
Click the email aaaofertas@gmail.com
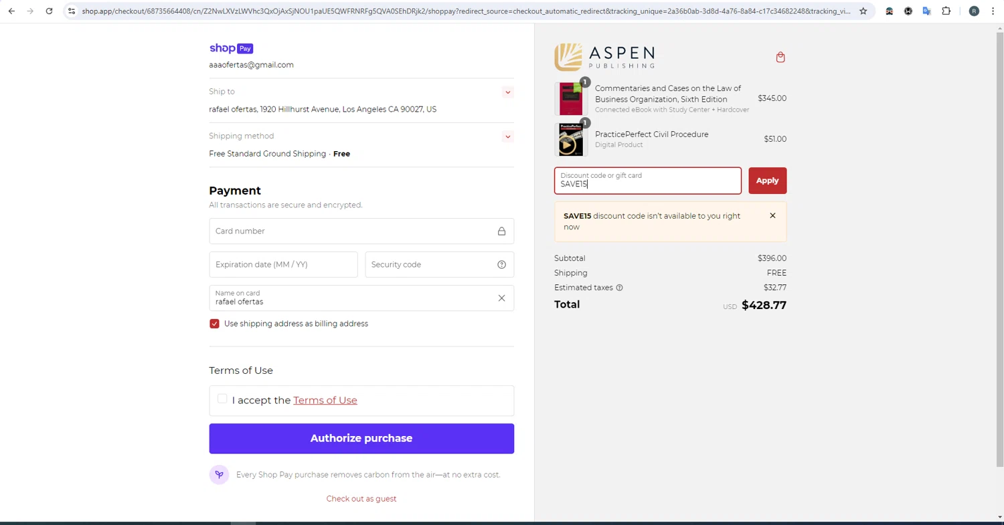coord(251,65)
